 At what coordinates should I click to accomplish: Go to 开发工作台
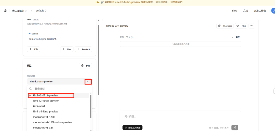(260, 11)
